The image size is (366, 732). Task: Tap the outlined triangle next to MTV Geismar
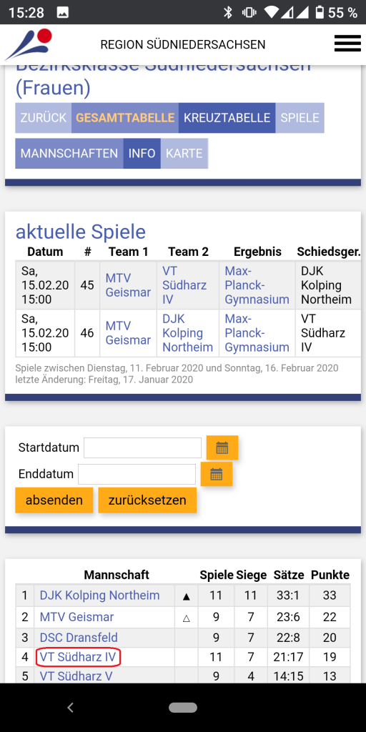[x=187, y=618]
